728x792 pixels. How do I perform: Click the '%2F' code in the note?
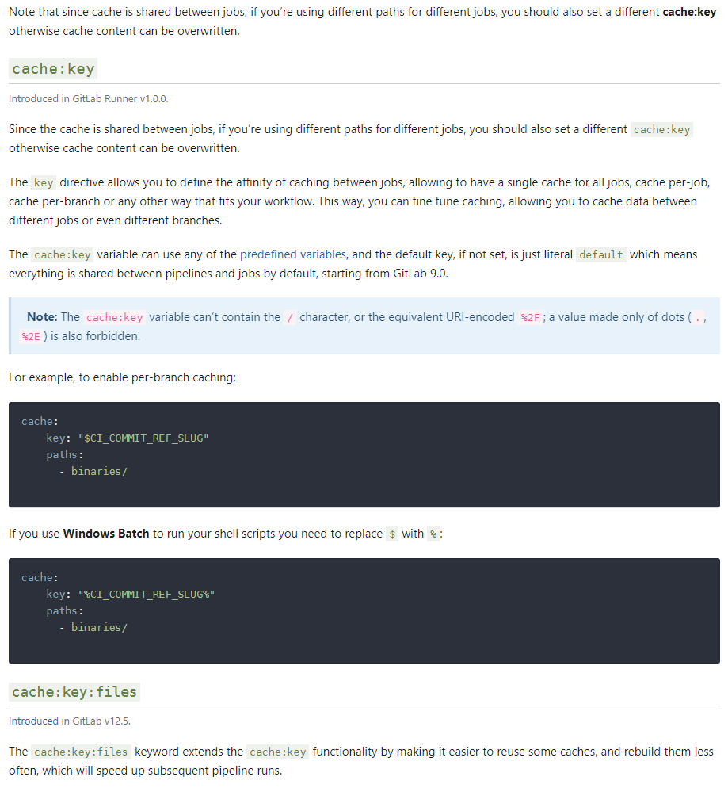click(530, 318)
